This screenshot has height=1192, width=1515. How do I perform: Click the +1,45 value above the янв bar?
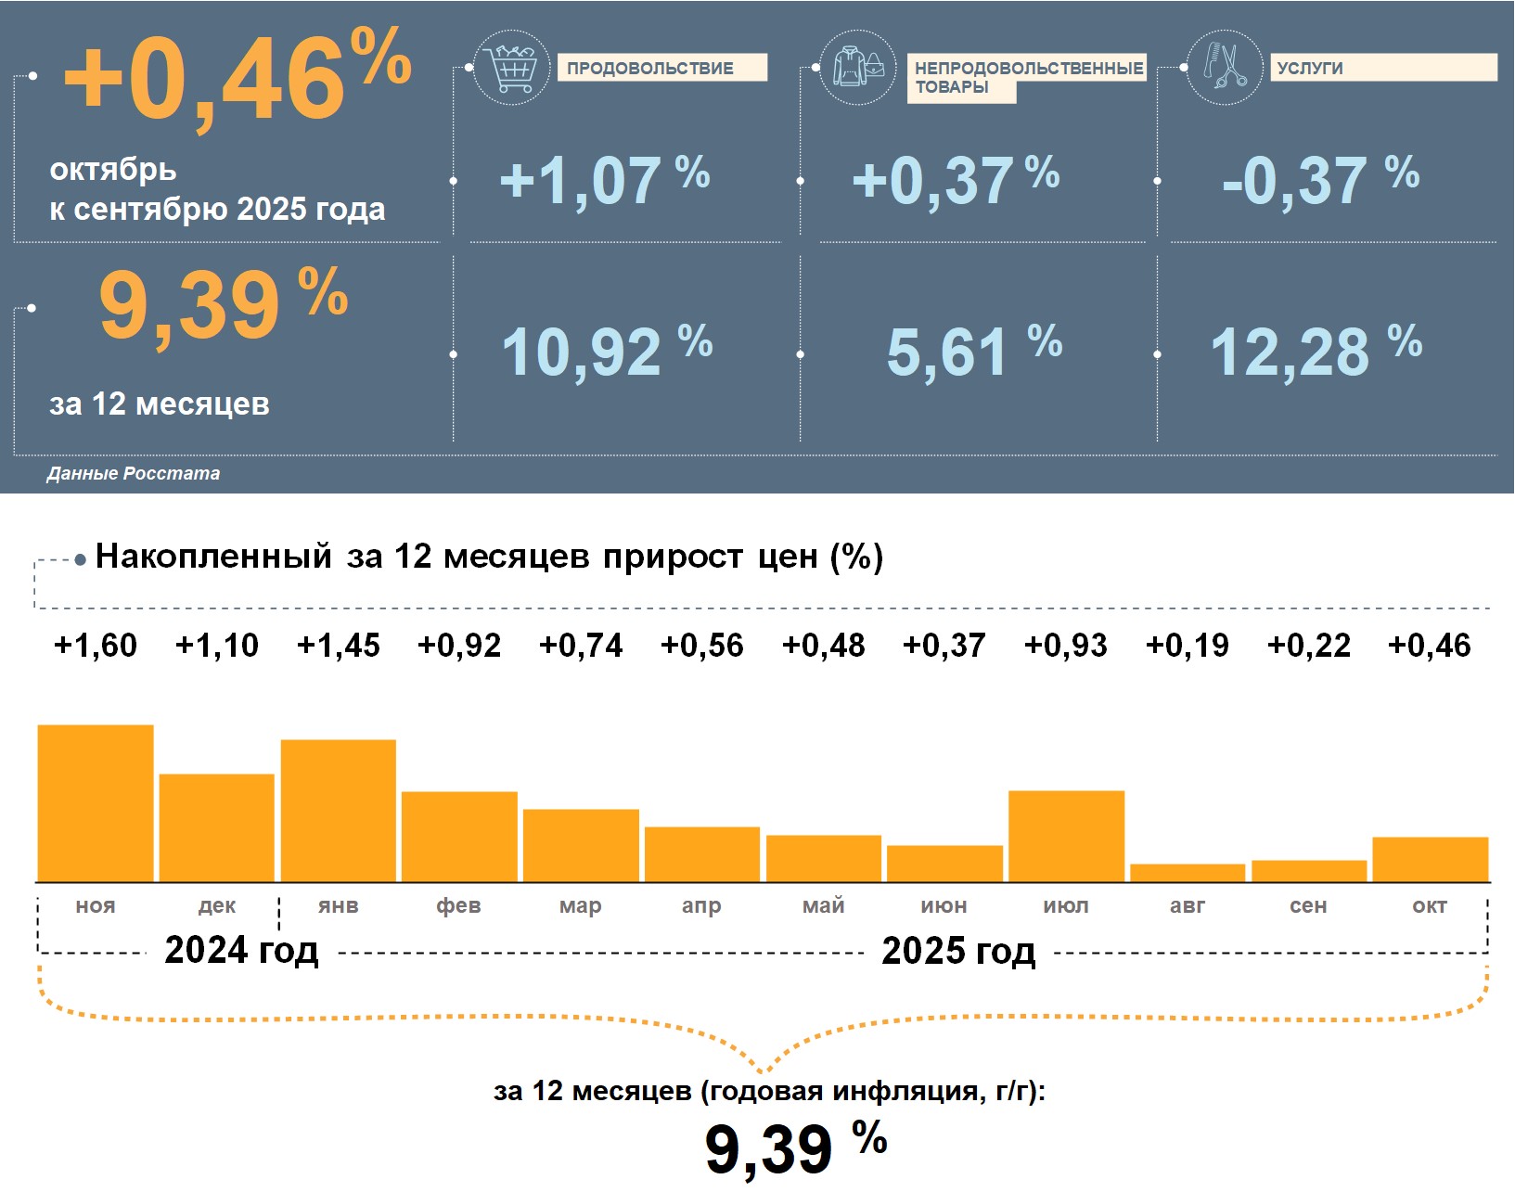click(338, 646)
